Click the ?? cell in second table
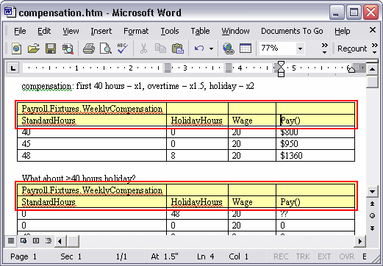 click(x=315, y=214)
